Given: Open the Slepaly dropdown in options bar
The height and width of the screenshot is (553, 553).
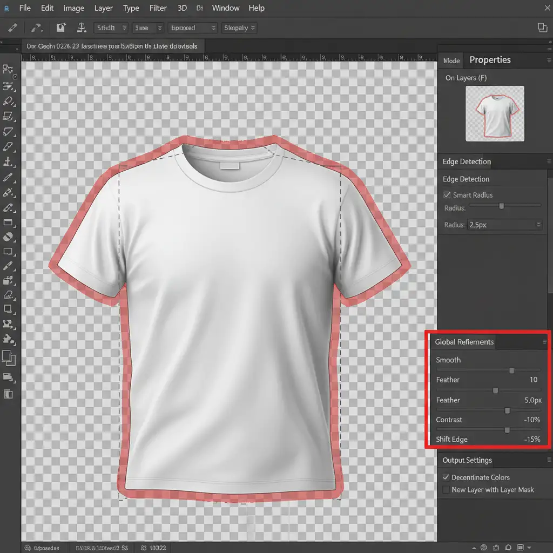Looking at the screenshot, I should (x=238, y=28).
